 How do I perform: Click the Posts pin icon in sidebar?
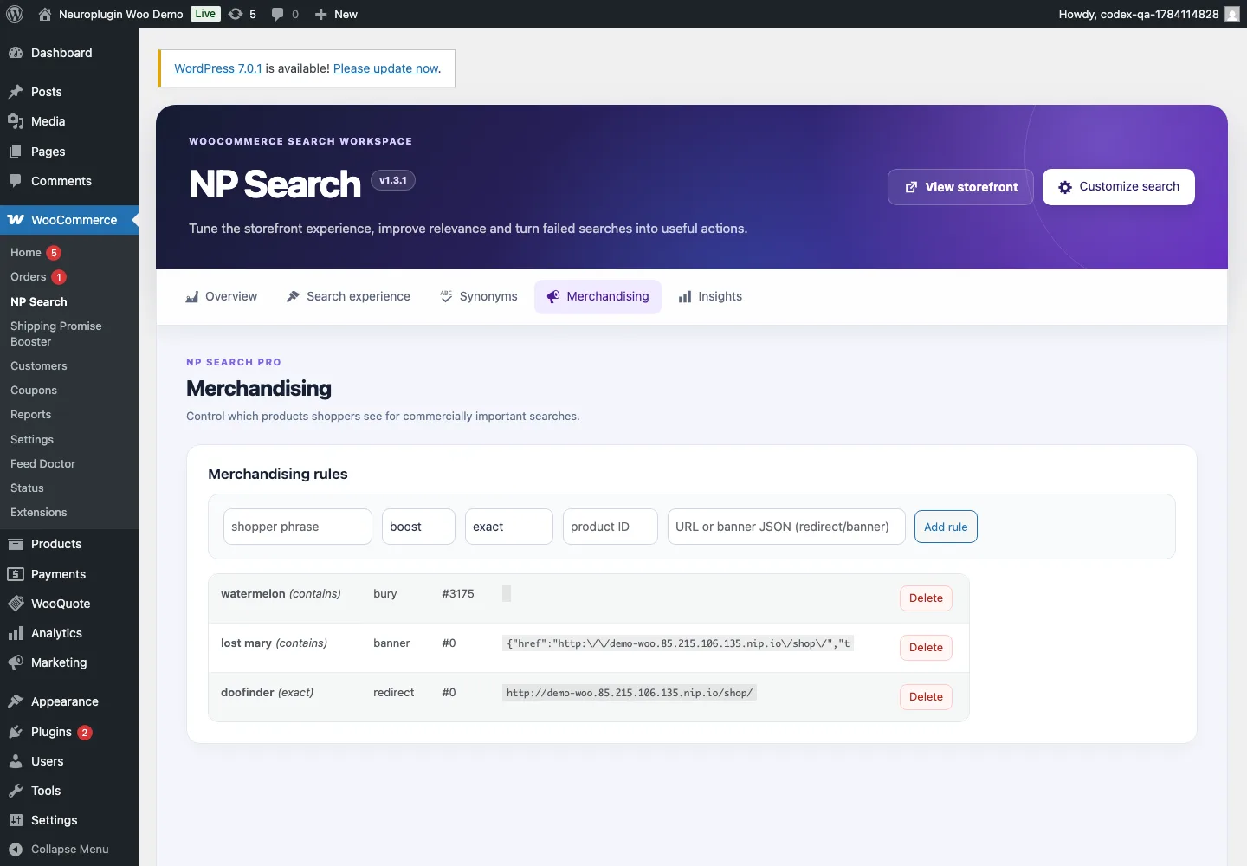(x=16, y=92)
